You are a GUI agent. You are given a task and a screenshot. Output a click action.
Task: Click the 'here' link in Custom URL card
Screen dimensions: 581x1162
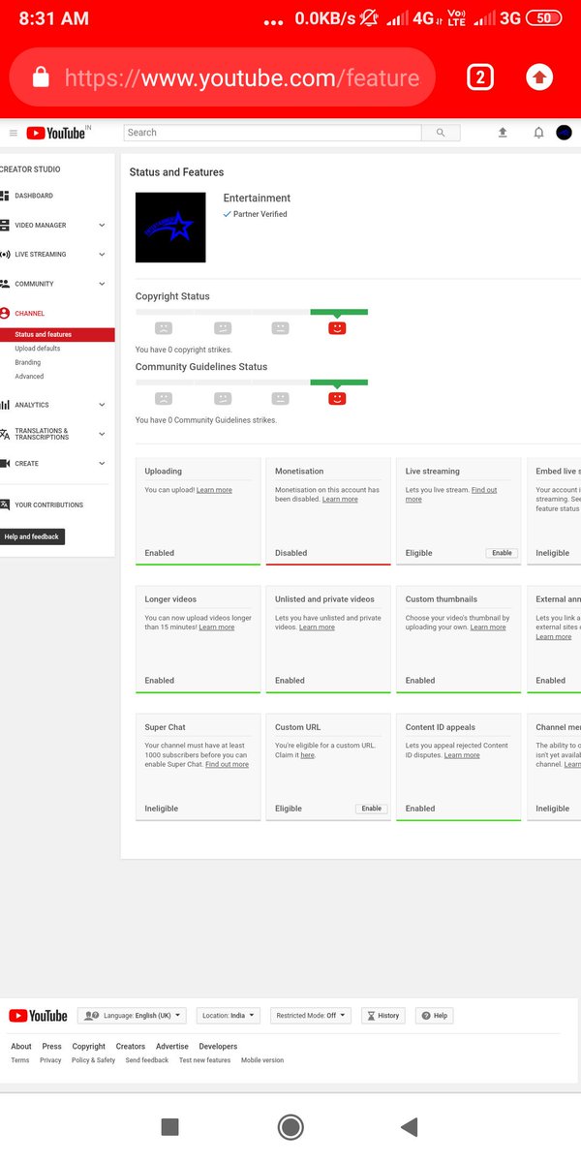(307, 755)
